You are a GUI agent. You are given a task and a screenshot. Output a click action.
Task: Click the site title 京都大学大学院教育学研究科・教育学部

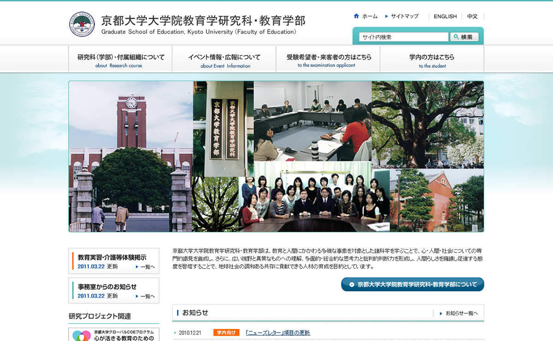click(203, 21)
